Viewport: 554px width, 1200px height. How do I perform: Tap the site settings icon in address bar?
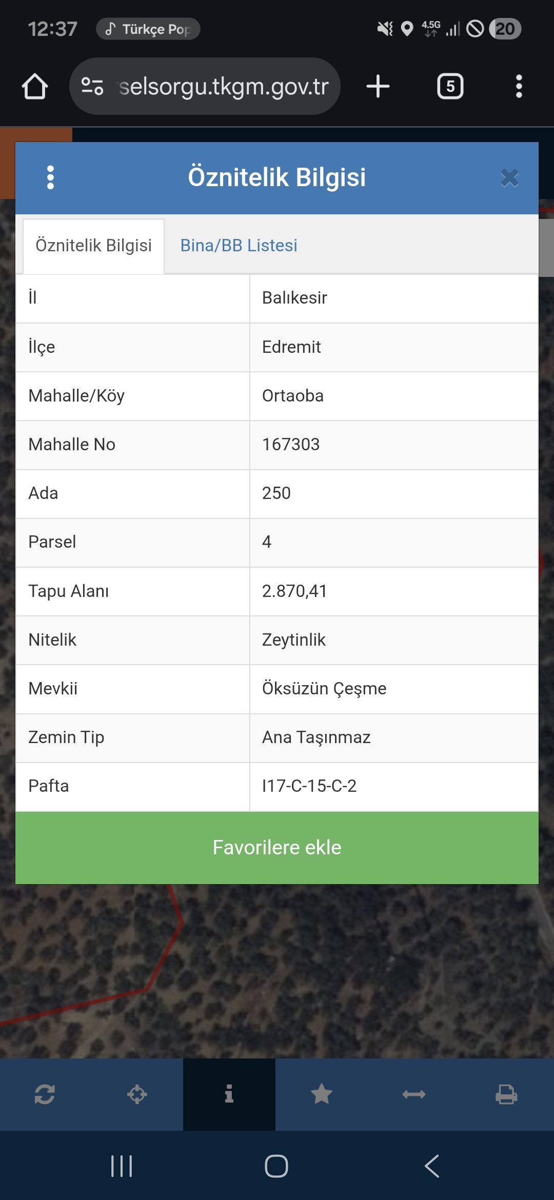point(92,86)
